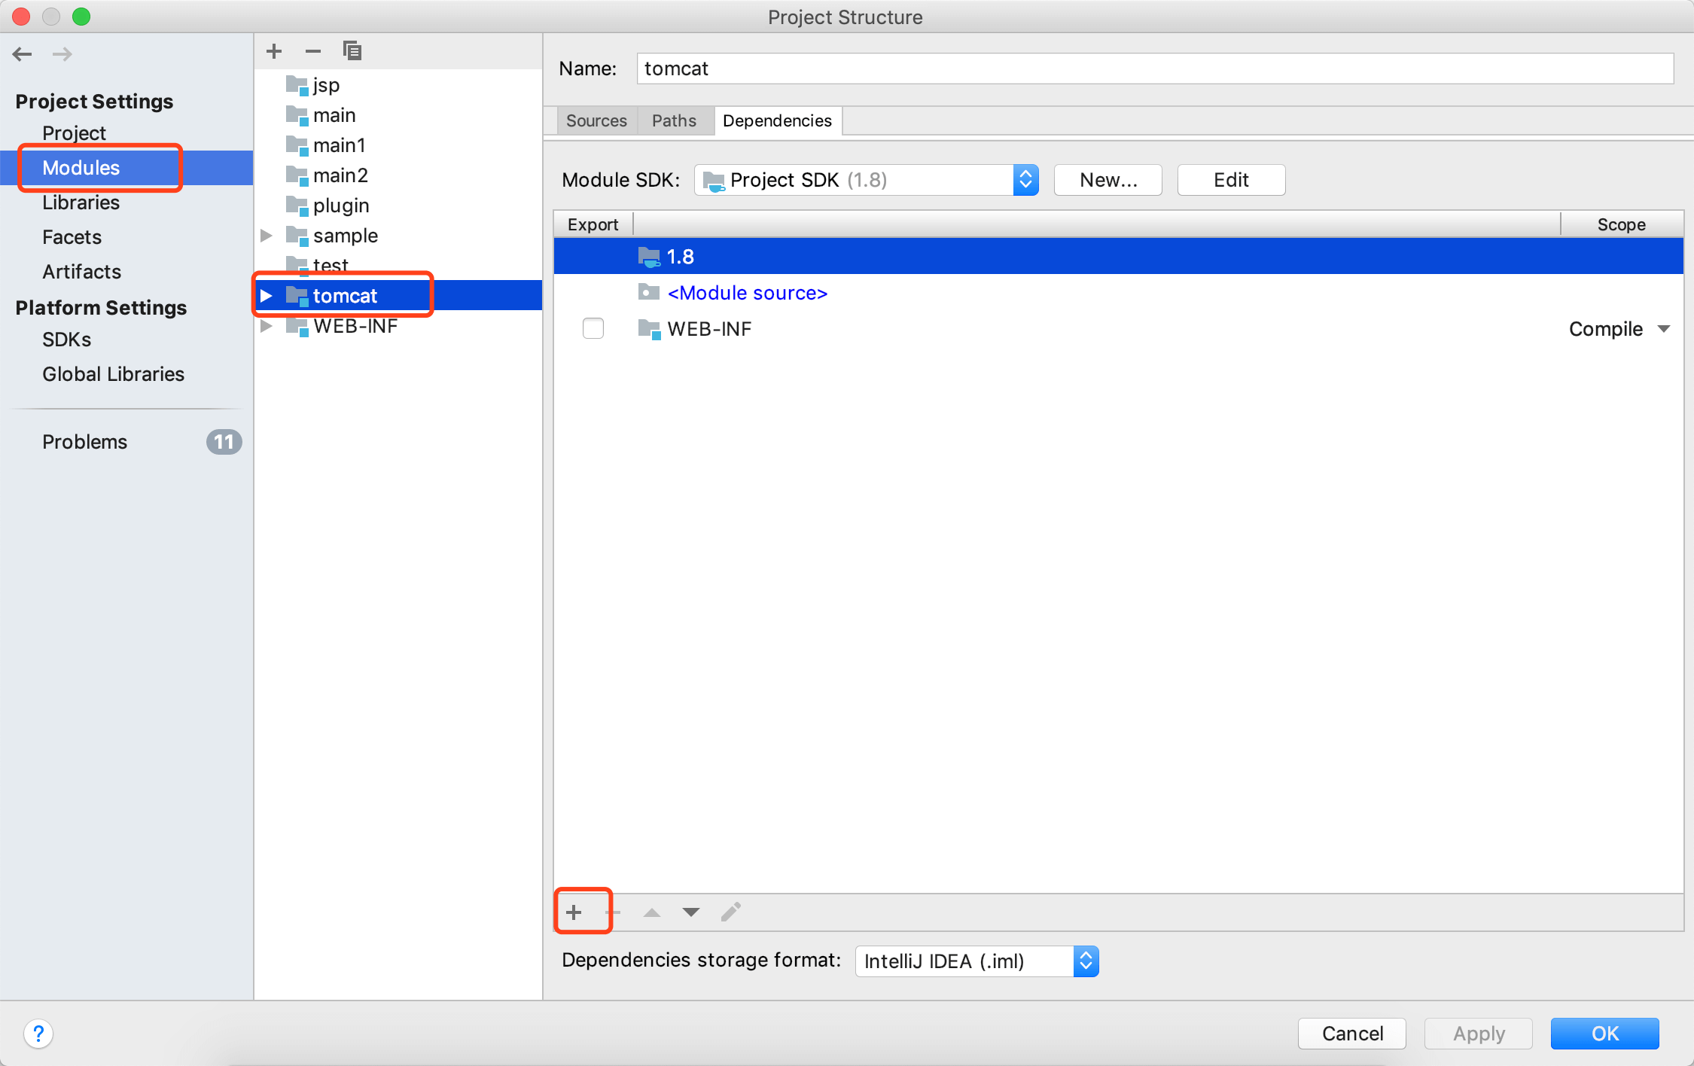This screenshot has width=1694, height=1066.
Task: Click the back navigation arrow
Action: (x=23, y=54)
